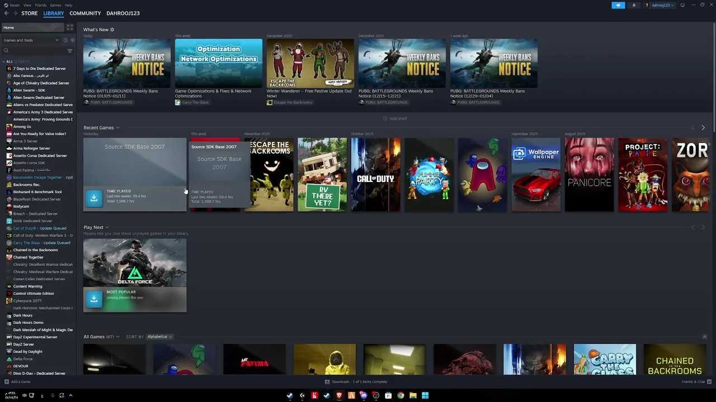Open the DAHROOJ123 profile tab
This screenshot has width=716, height=402.
[123, 13]
